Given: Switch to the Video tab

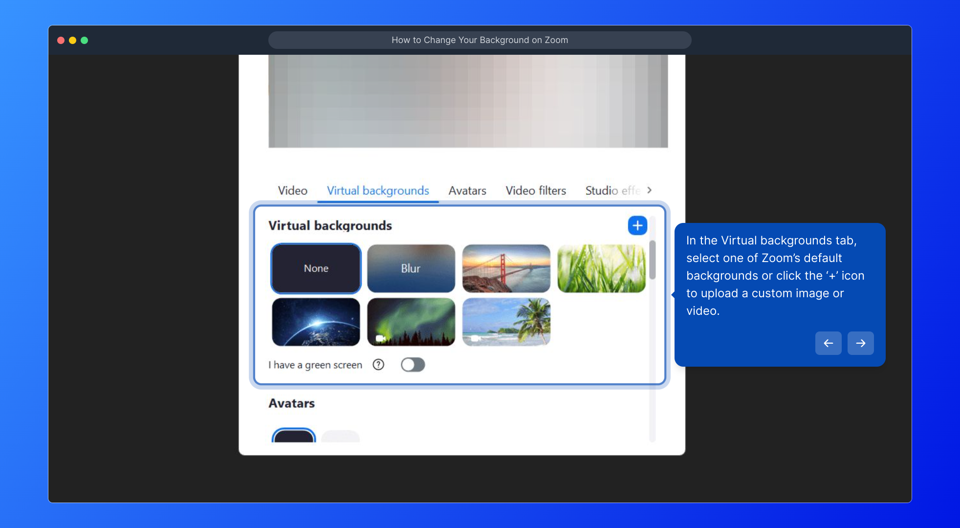Looking at the screenshot, I should [x=292, y=191].
